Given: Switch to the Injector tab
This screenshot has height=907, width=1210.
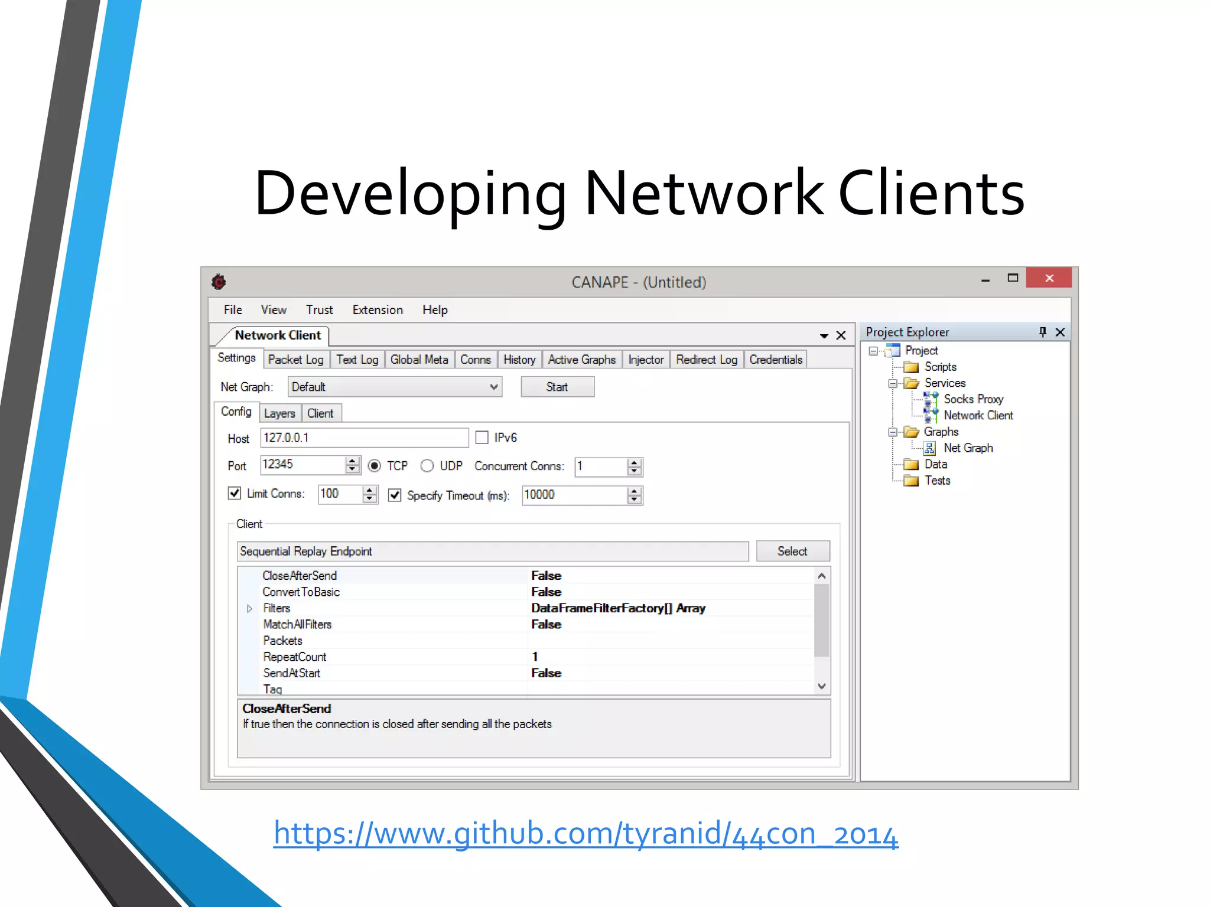Looking at the screenshot, I should [x=646, y=360].
